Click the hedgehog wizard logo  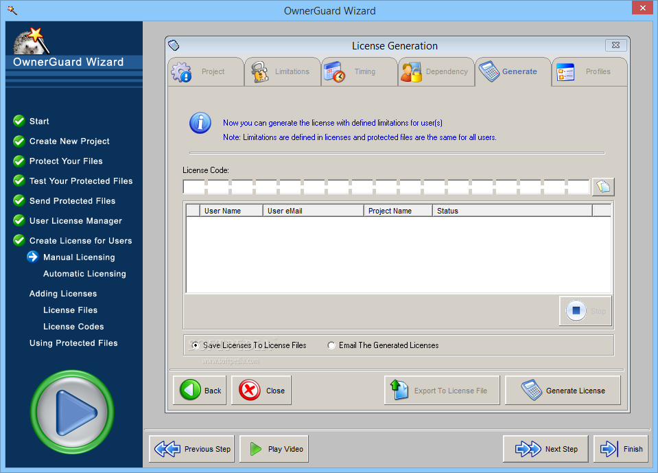point(30,42)
